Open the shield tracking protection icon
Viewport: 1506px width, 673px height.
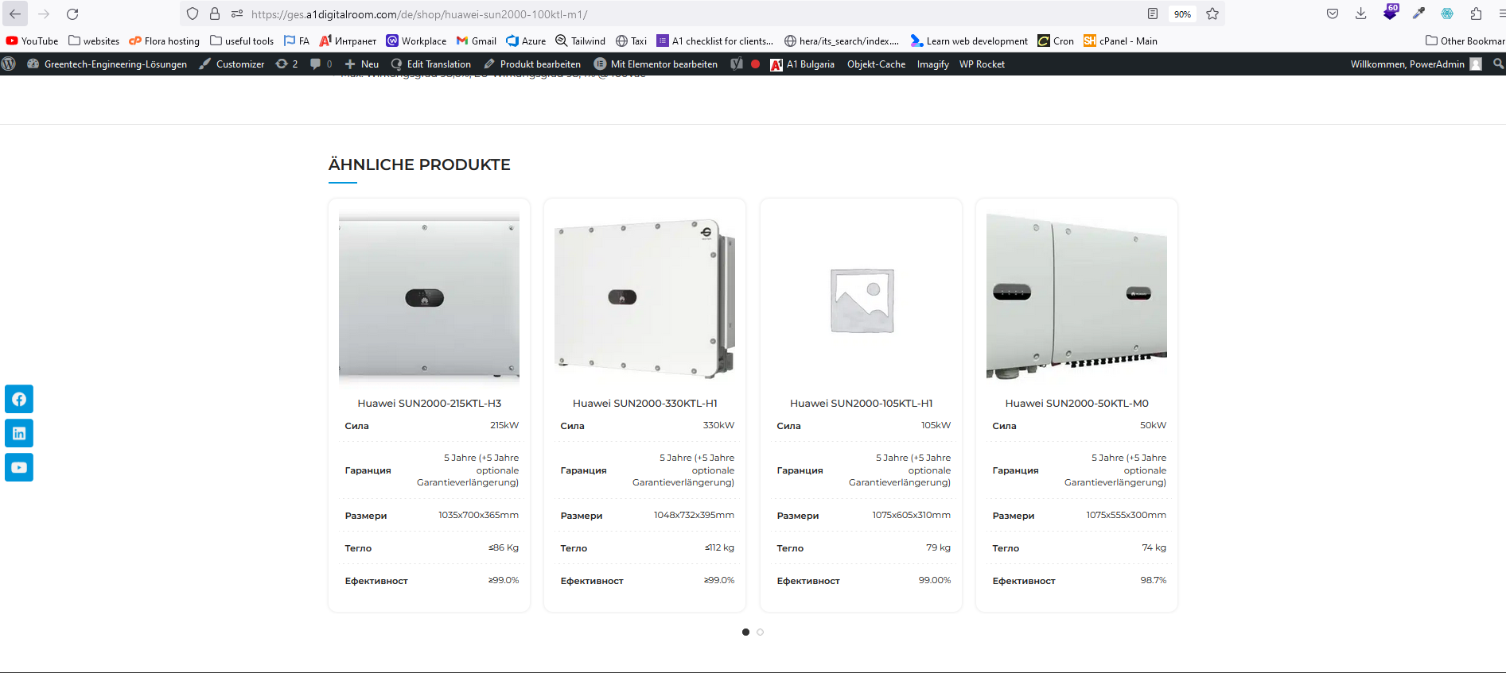point(193,14)
